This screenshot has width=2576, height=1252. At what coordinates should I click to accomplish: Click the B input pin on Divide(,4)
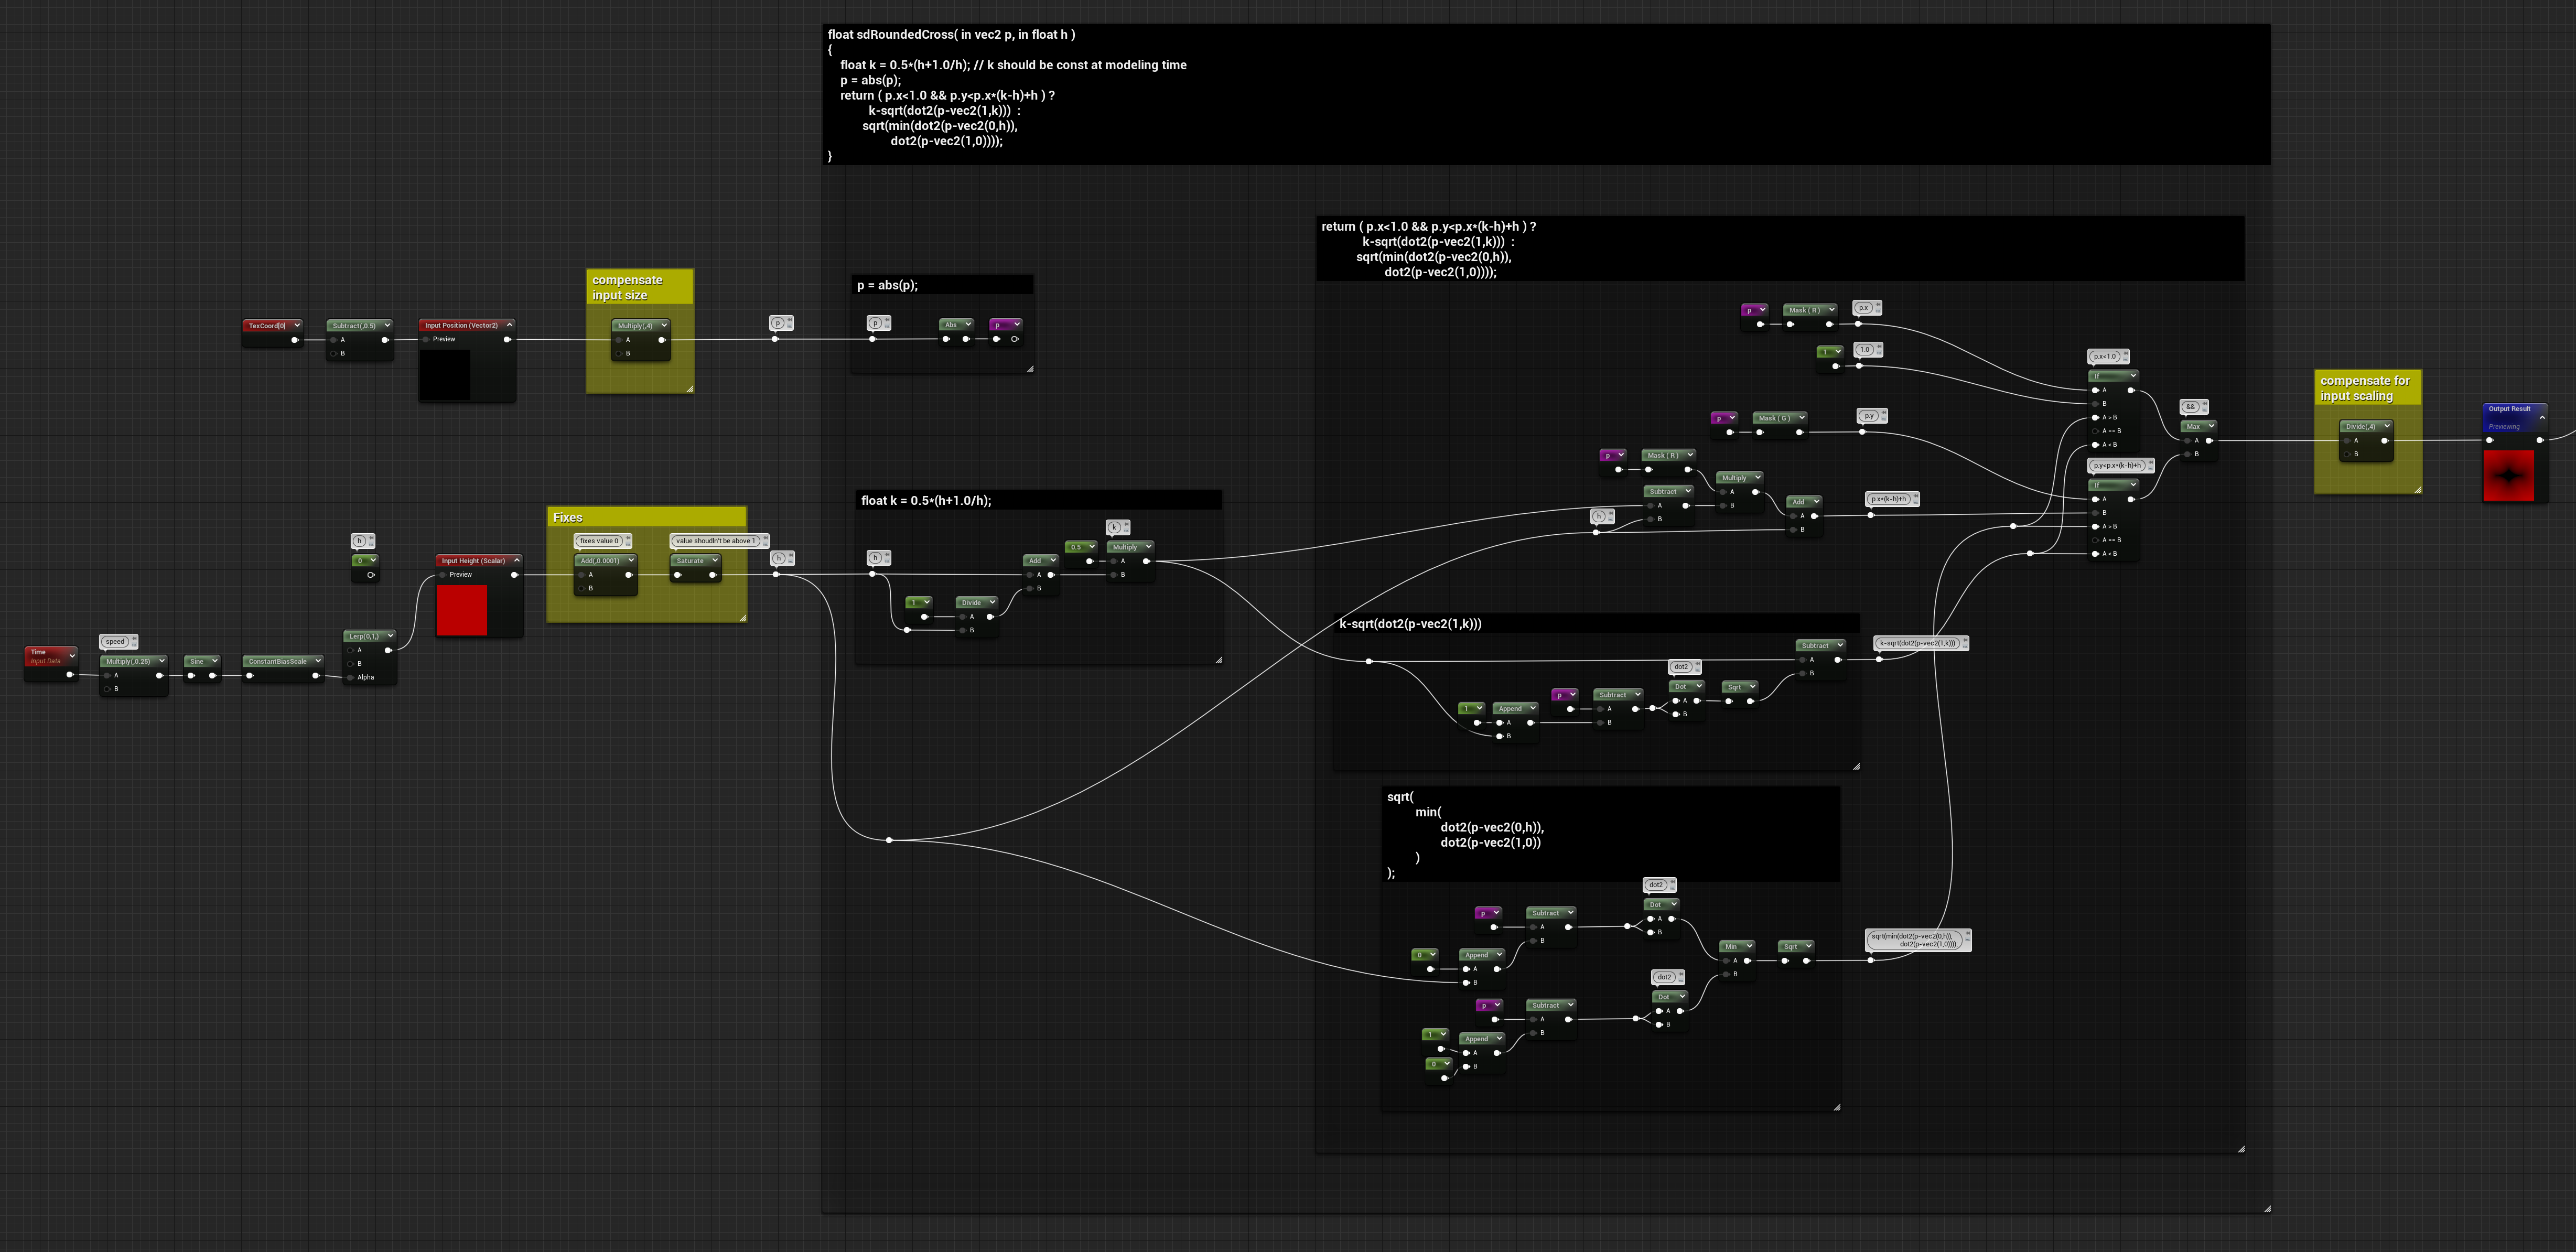coord(2347,454)
